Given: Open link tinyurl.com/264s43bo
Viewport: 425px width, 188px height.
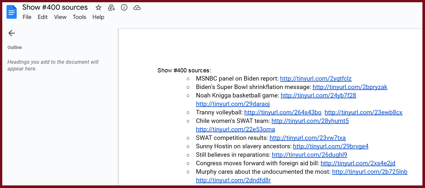Looking at the screenshot, I should [283, 112].
